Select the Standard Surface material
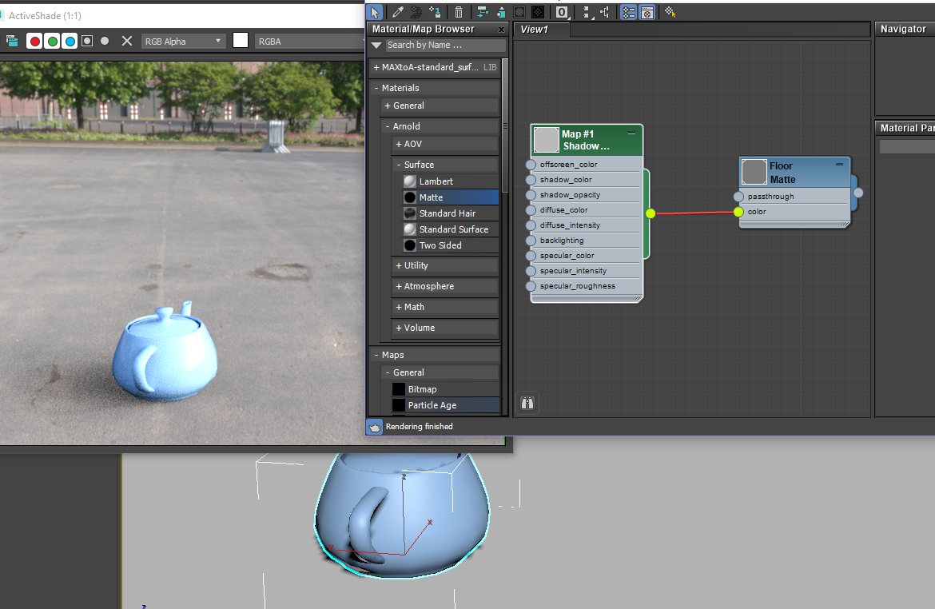Image resolution: width=935 pixels, height=609 pixels. point(450,229)
